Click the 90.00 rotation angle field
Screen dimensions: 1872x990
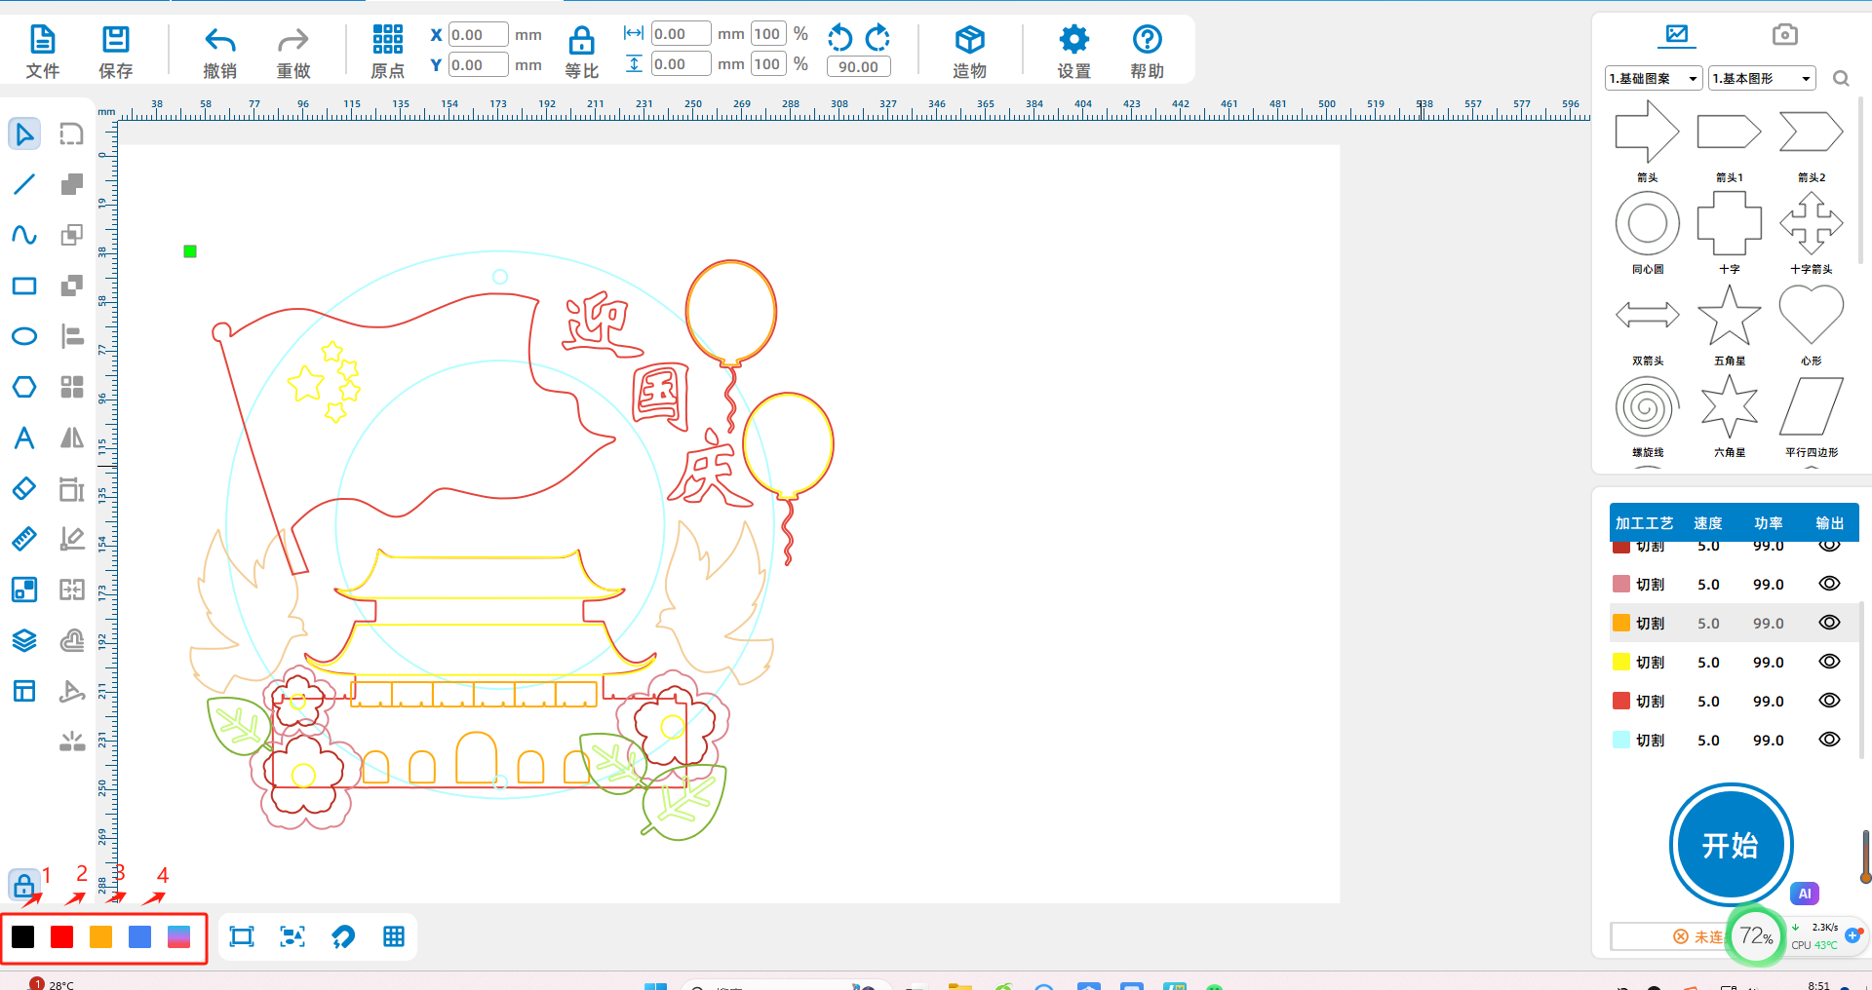pos(858,67)
